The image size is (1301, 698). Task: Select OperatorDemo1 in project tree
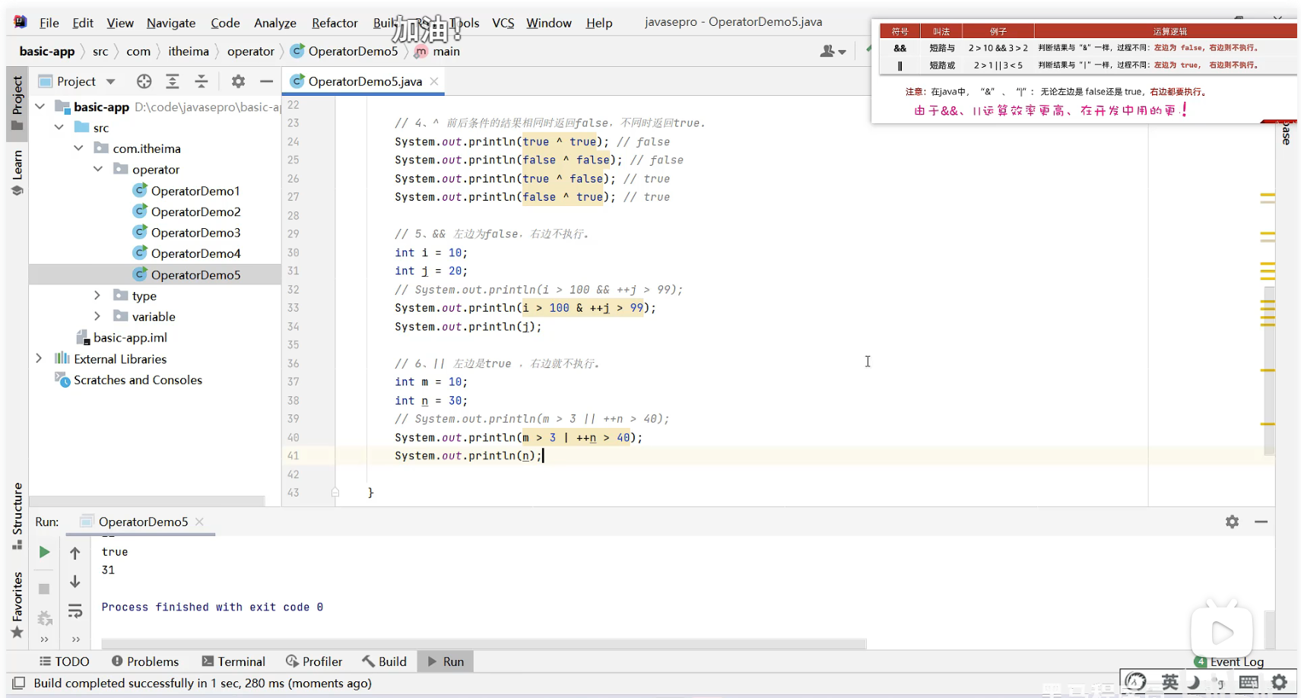(x=186, y=191)
